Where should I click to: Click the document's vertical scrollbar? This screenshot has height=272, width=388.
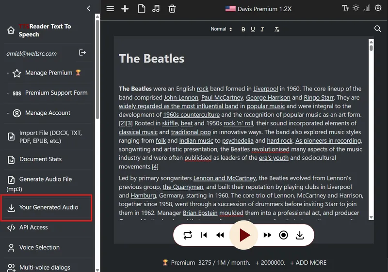tap(371, 131)
